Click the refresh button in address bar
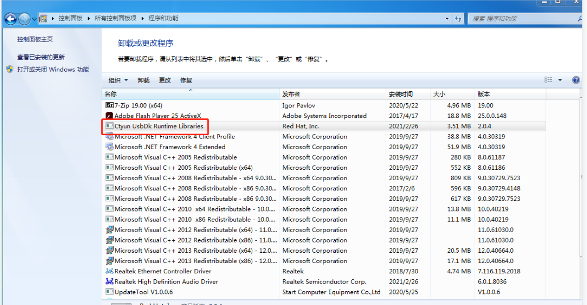Viewport: 587px width, 305px height. [458, 19]
